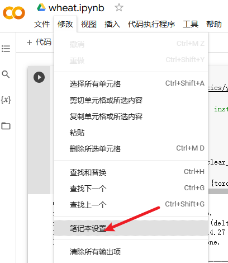Open the 插入 menu
228x263 pixels.
point(112,24)
